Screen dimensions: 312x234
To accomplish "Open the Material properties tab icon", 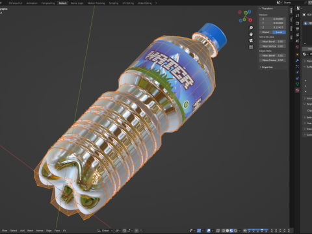I will [298, 90].
